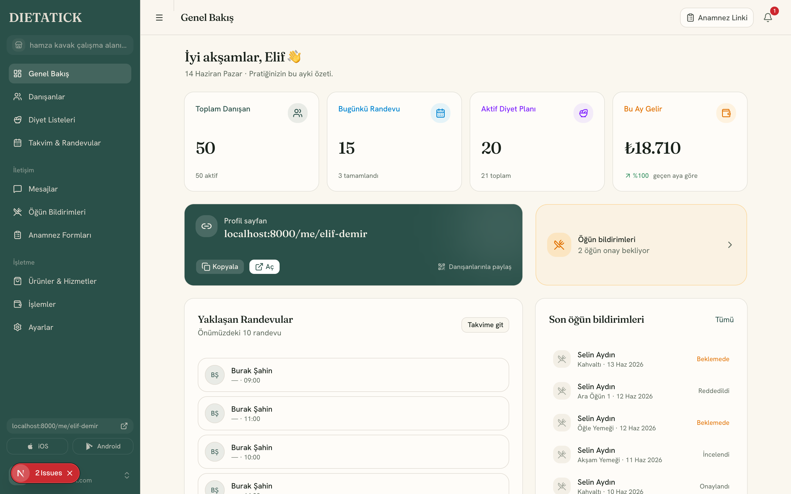The height and width of the screenshot is (494, 791).
Task: Click utensils icon of Selin Aydın Kahvaltı 13 Haz
Action: pyautogui.click(x=562, y=359)
